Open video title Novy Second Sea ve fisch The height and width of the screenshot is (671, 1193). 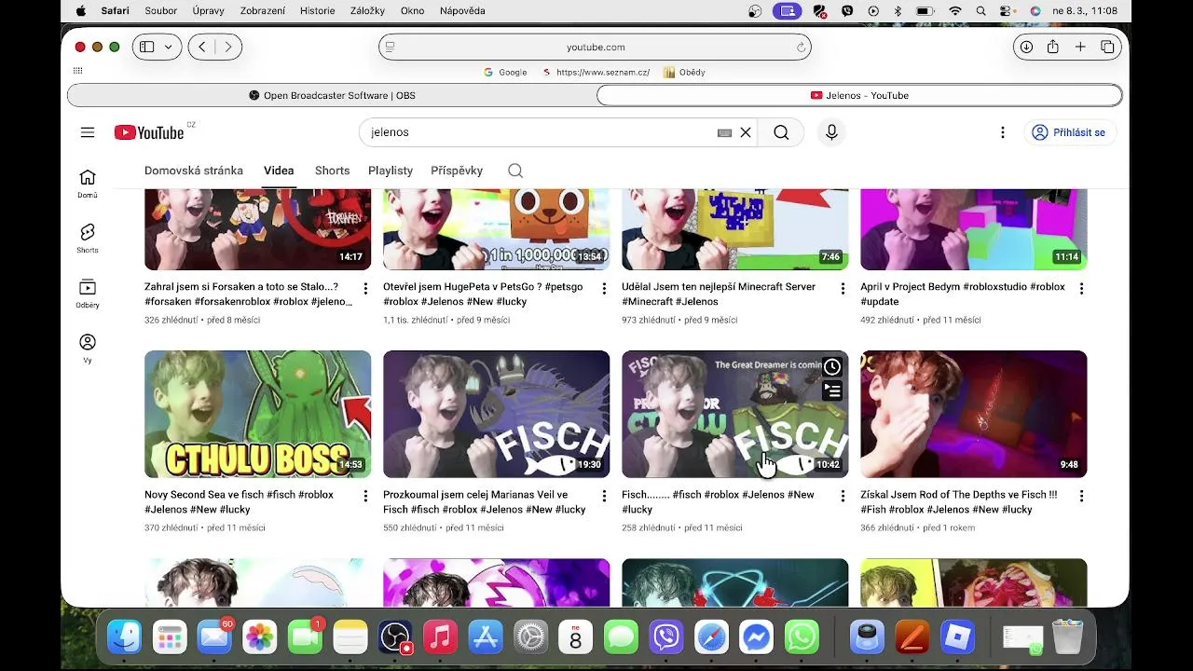(x=239, y=502)
